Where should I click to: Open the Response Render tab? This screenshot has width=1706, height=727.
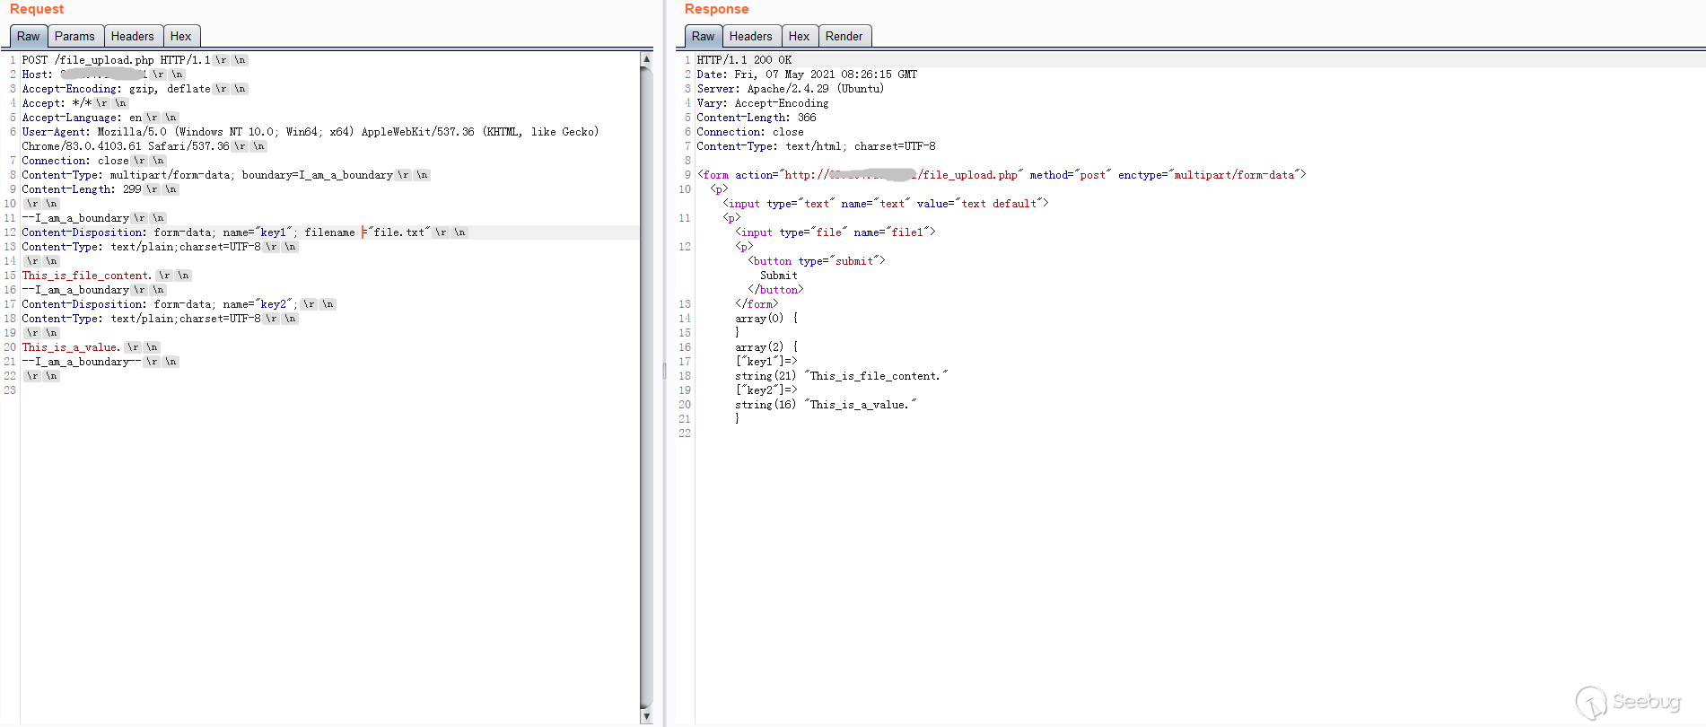[x=844, y=36]
